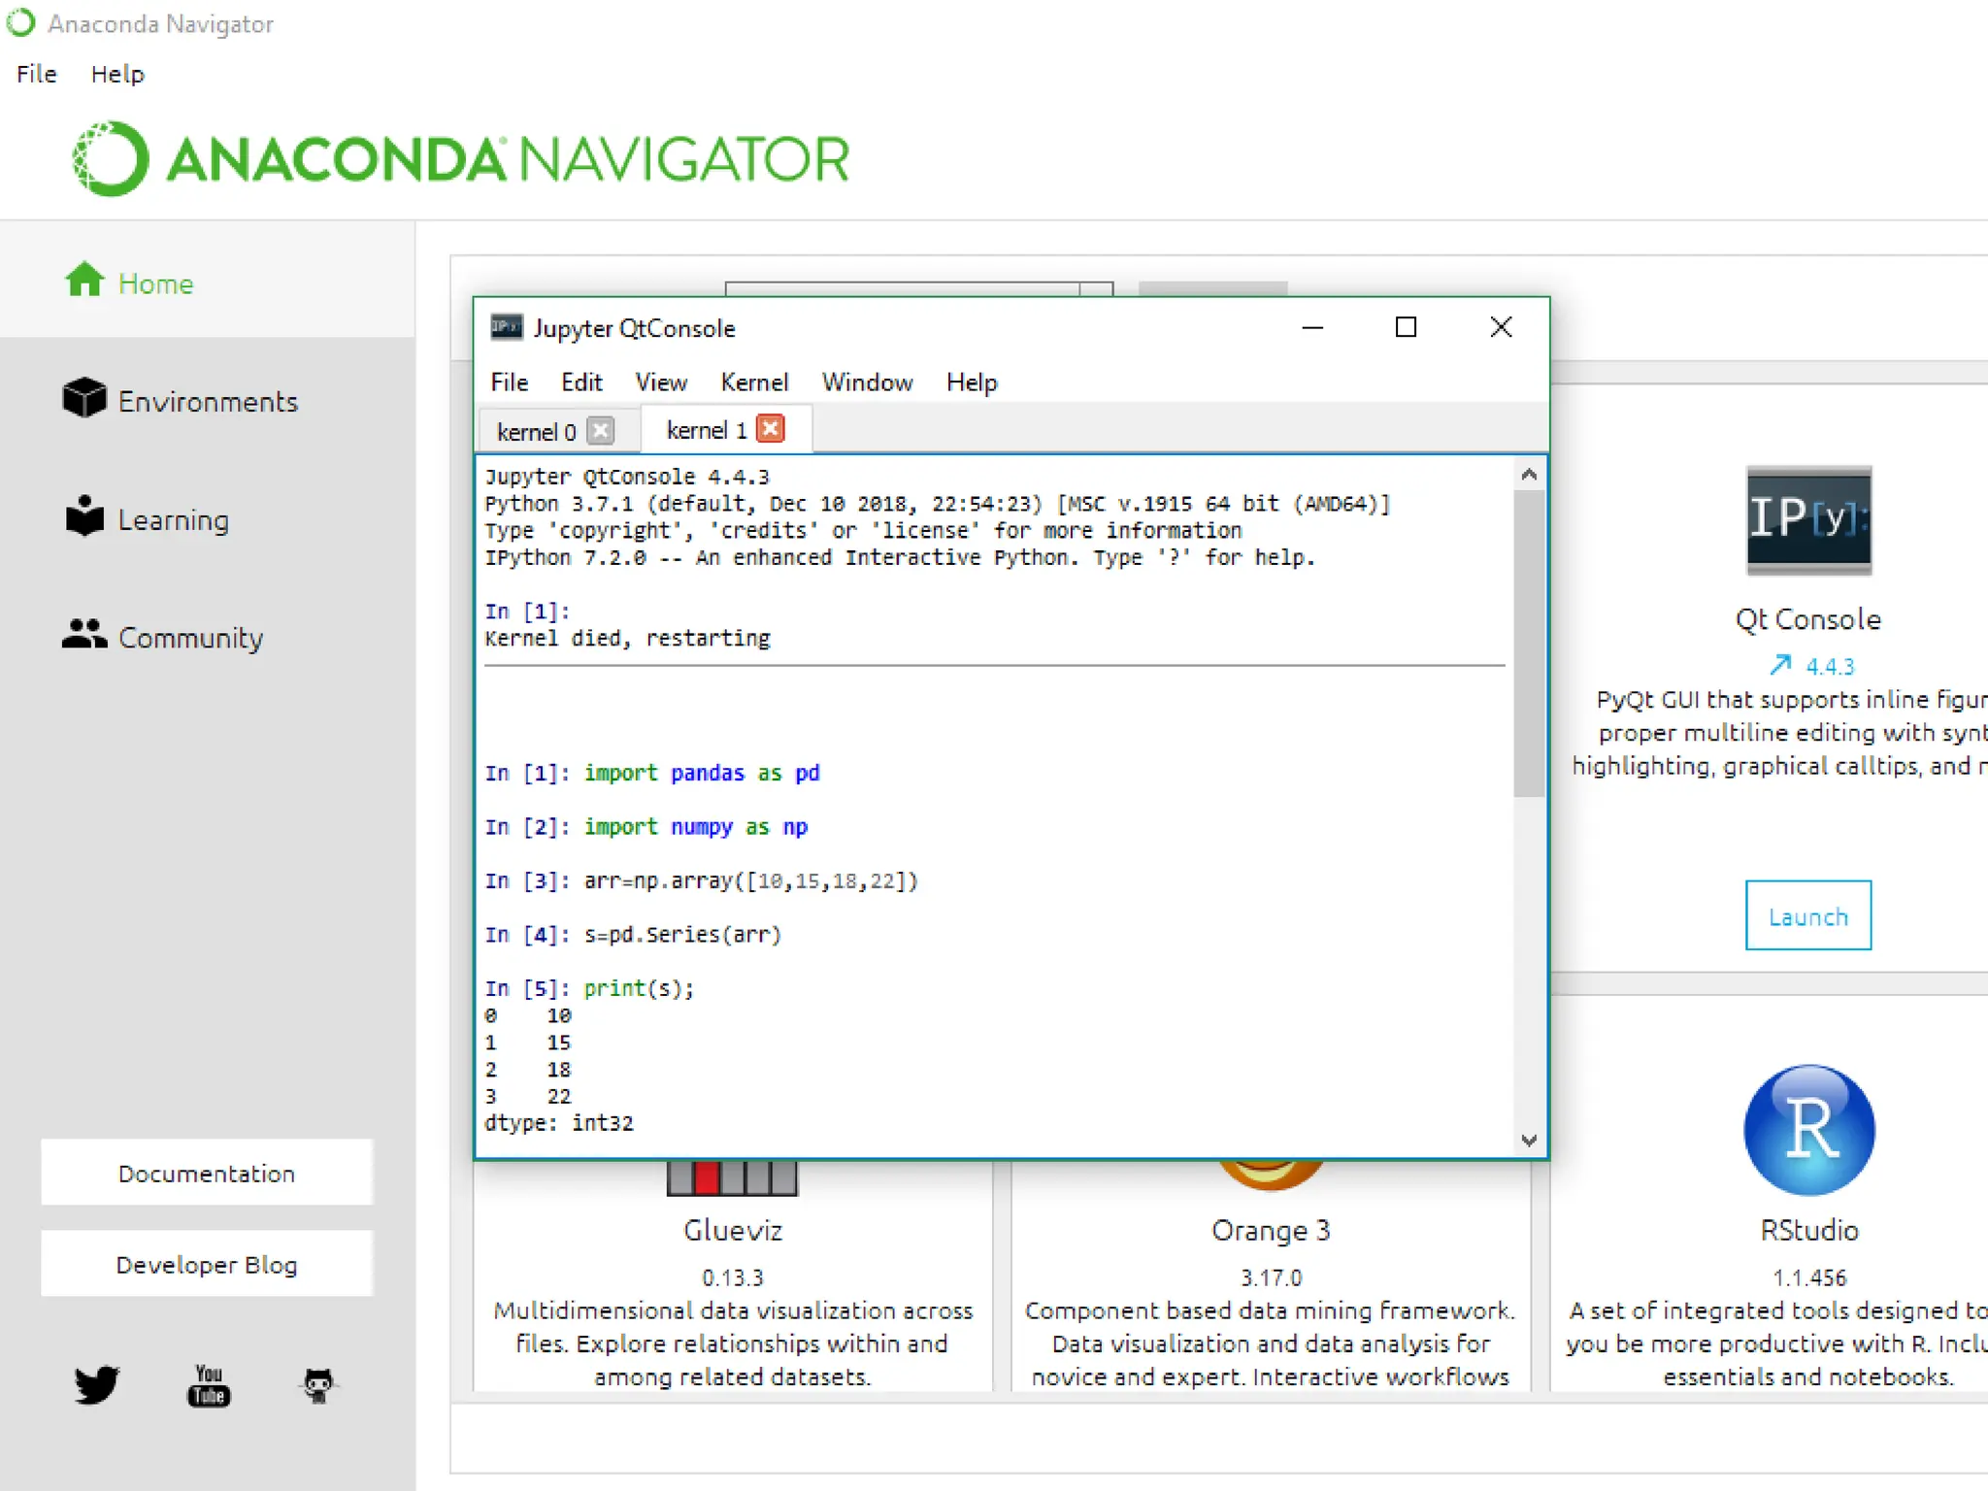Click the 'Jupyter QtConsole 4.4.3' banner line
This screenshot has height=1491, width=1988.
627,477
